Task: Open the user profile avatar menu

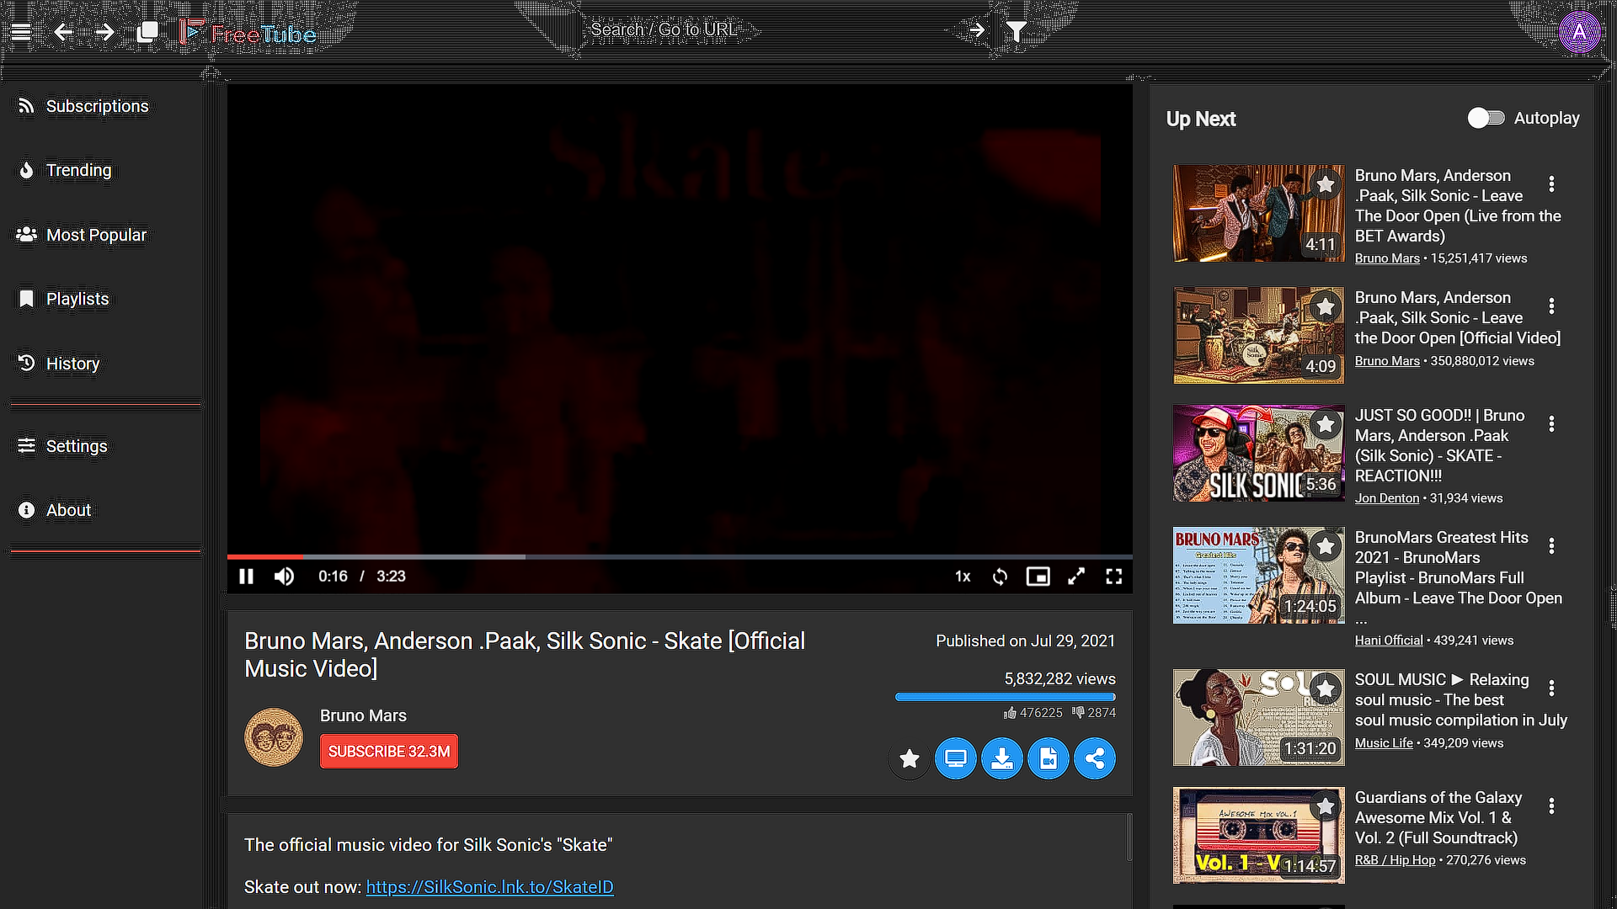Action: pyautogui.click(x=1582, y=32)
